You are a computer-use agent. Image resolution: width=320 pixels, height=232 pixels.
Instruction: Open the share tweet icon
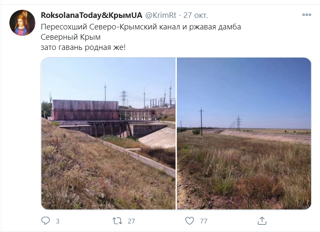point(262,221)
